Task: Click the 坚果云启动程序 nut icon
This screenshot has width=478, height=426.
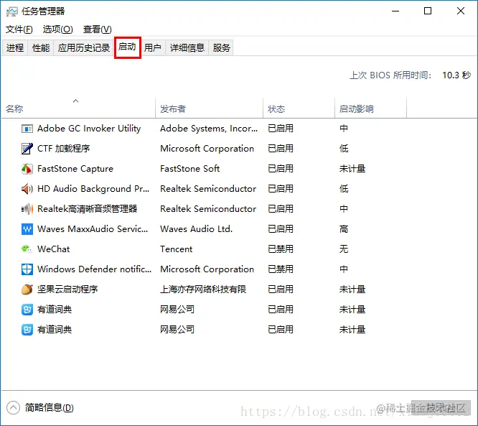Action: point(27,290)
